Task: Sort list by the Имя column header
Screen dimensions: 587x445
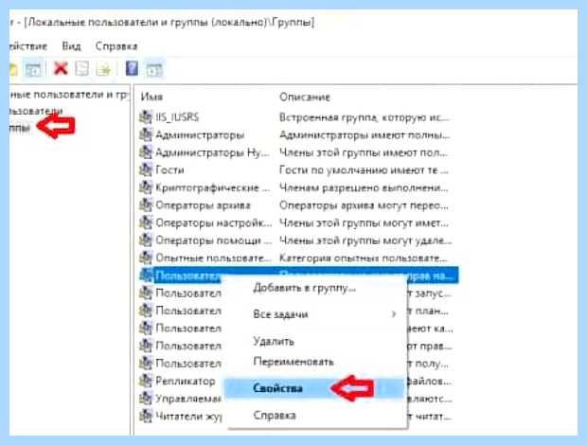Action: 151,97
